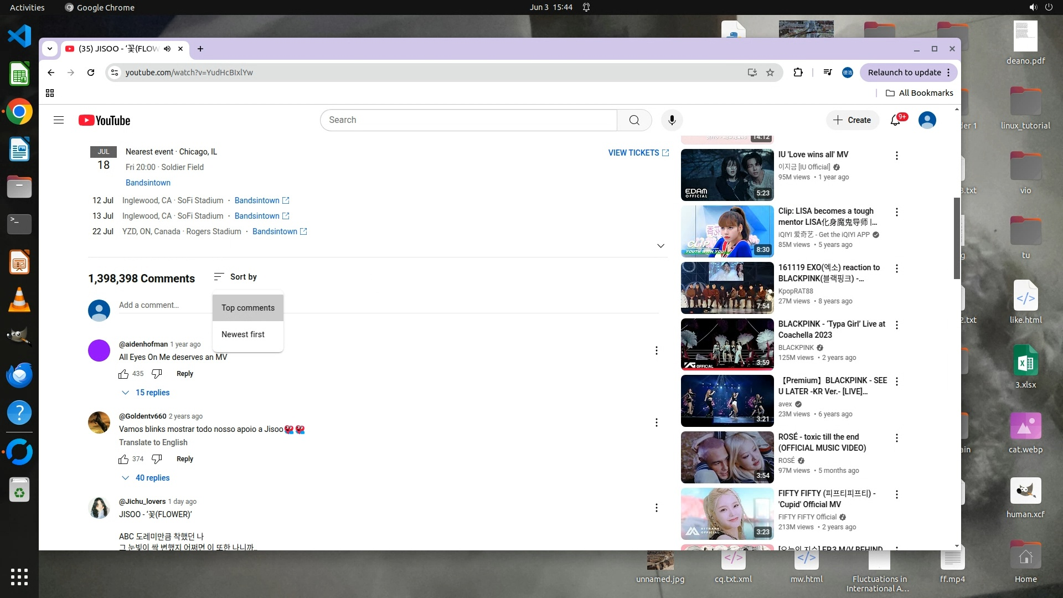The width and height of the screenshot is (1063, 598).
Task: Select Newest first sort option
Action: 243,334
